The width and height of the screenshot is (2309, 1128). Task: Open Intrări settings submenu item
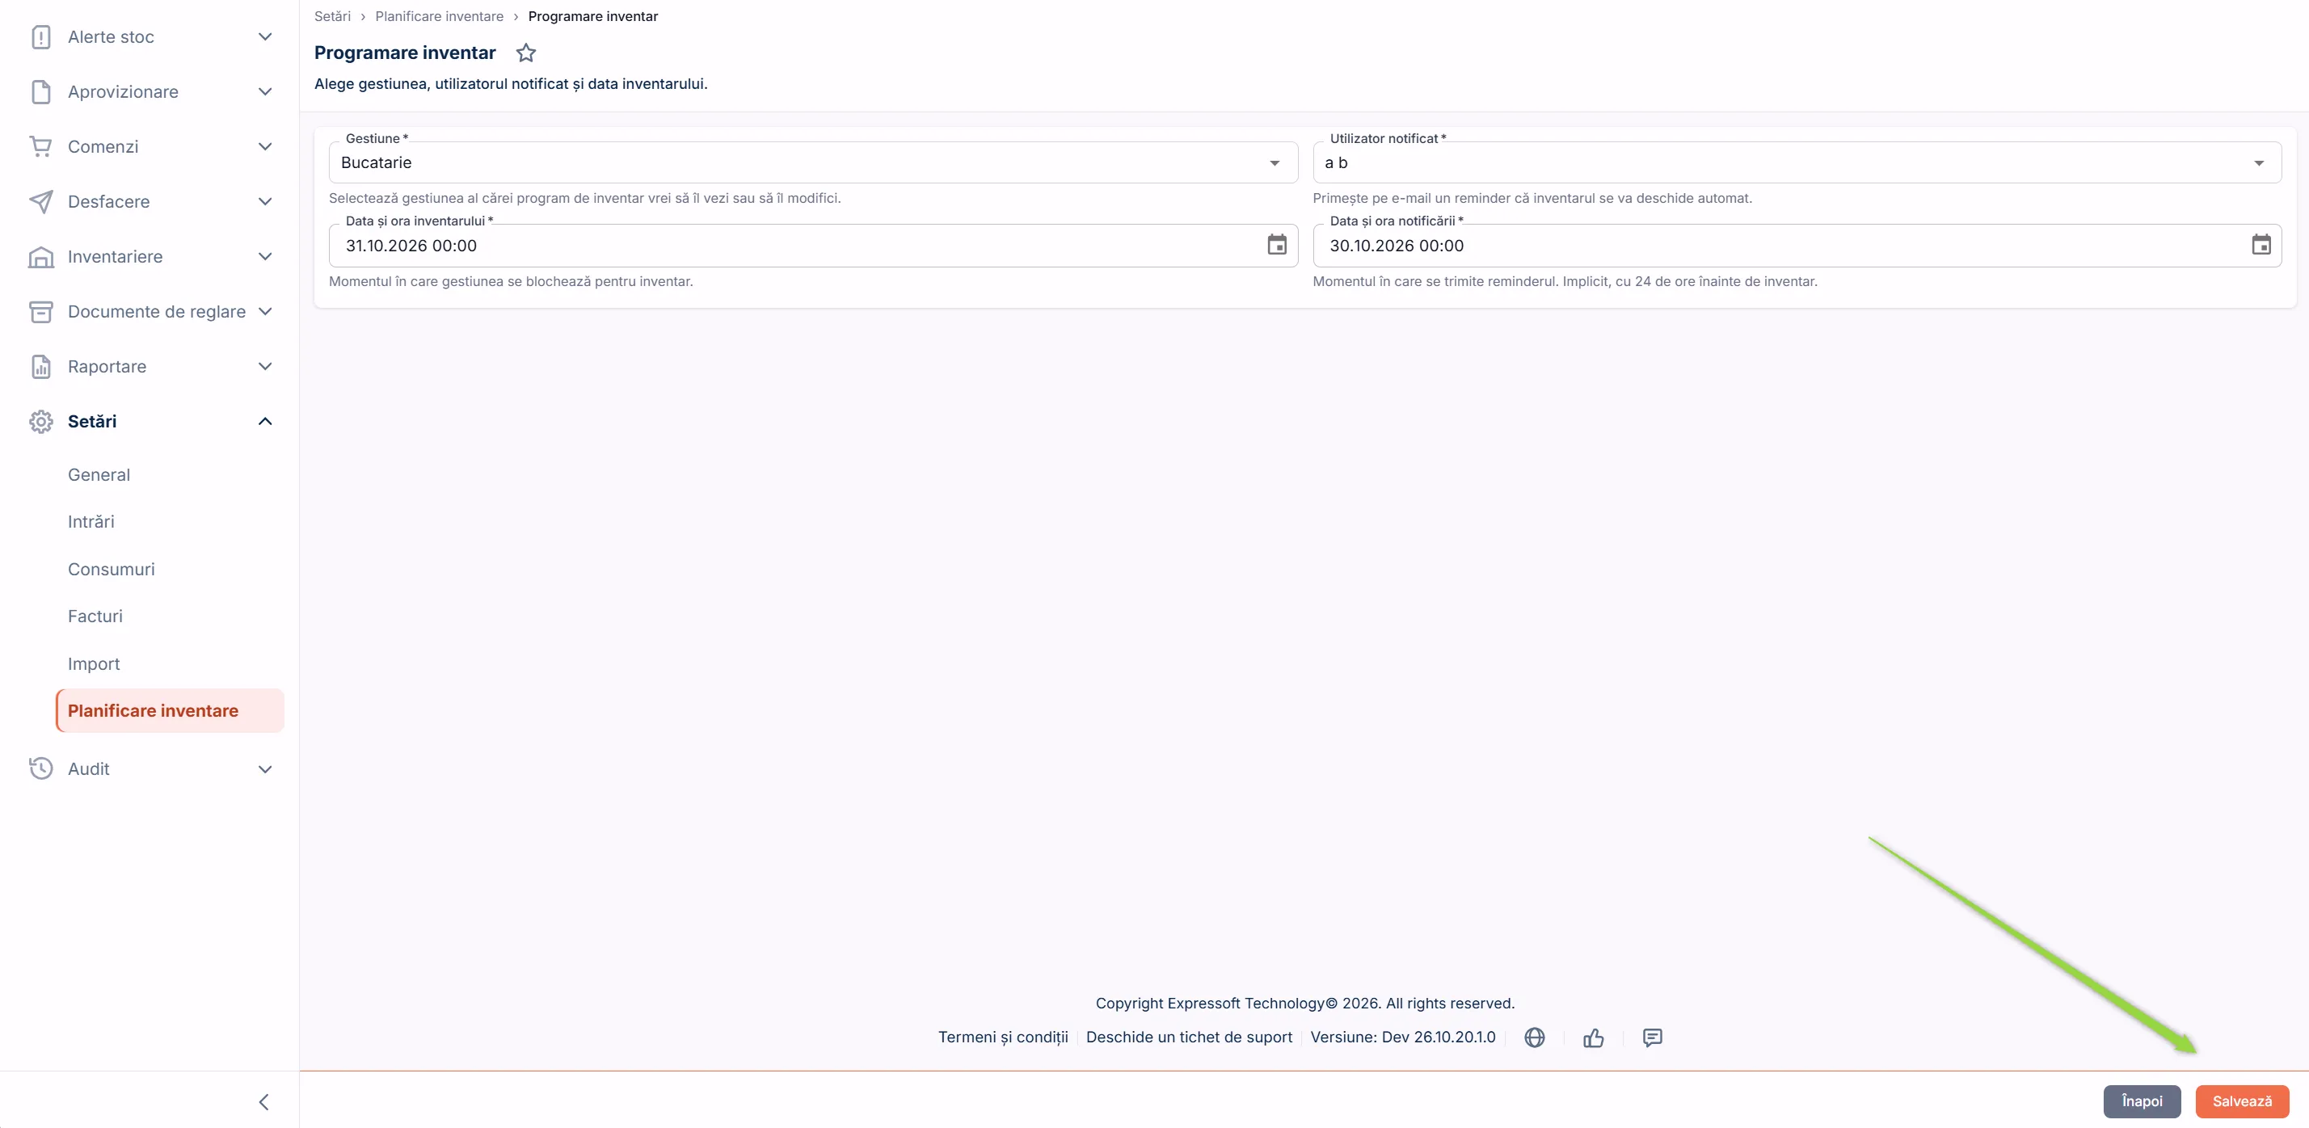[91, 521]
